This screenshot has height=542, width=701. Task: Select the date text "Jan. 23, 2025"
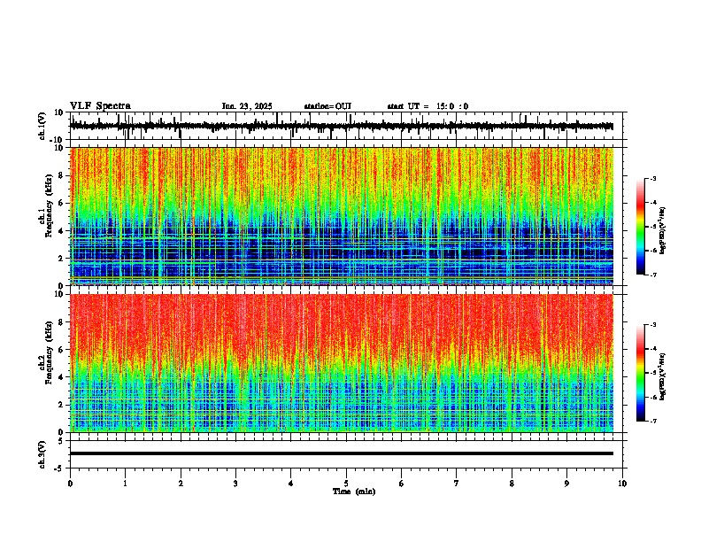[247, 106]
